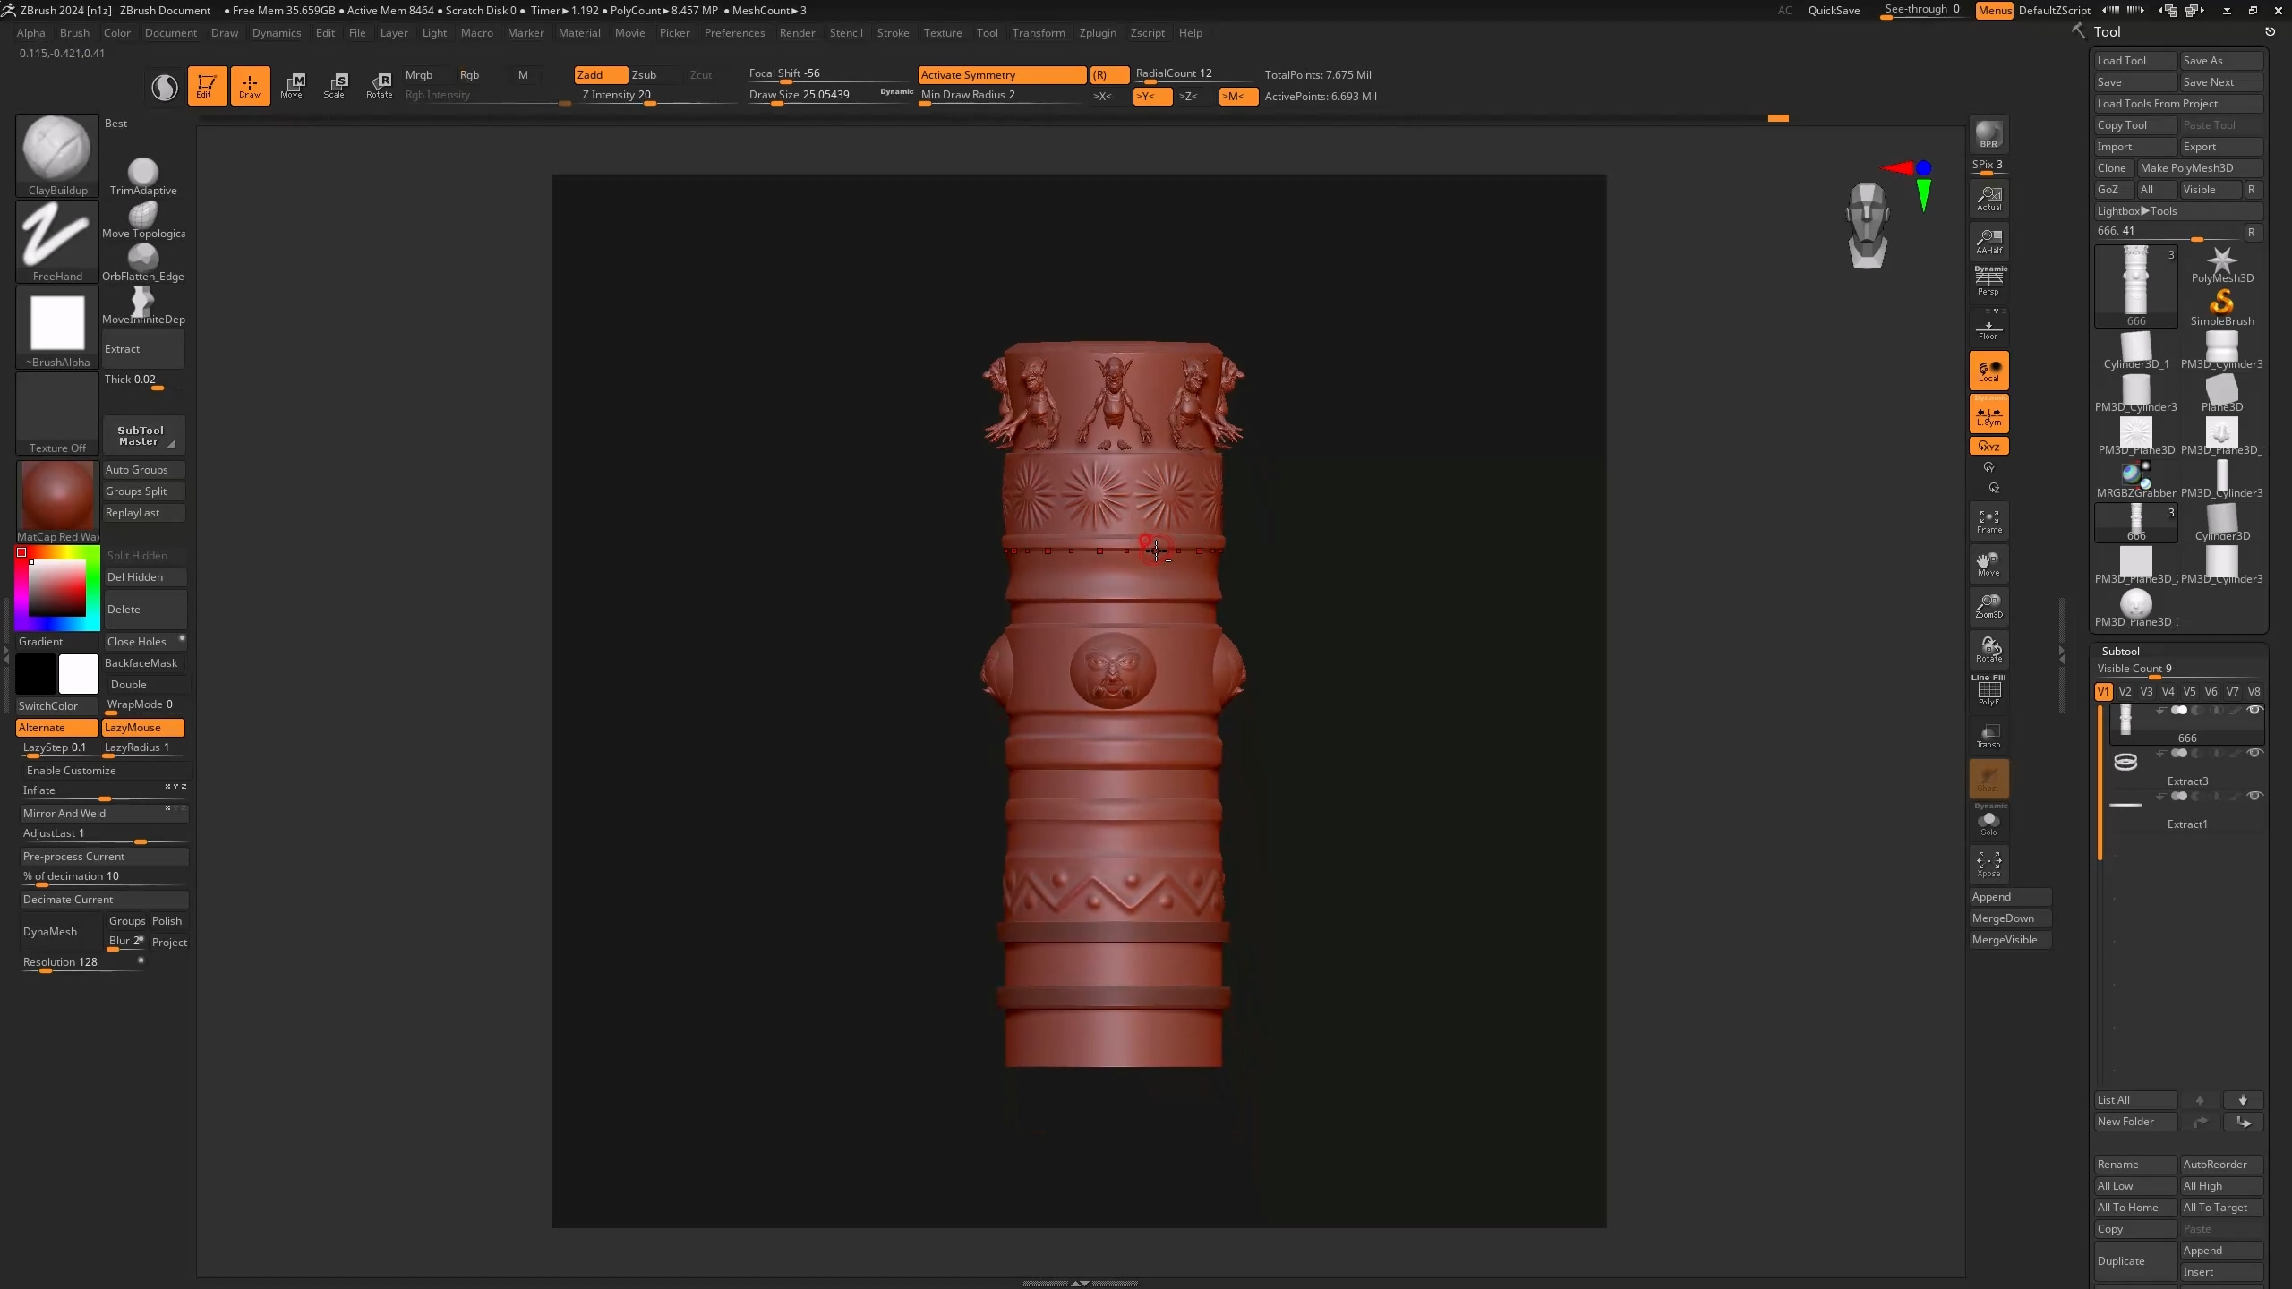2292x1289 pixels.
Task: Select the Scale transform tool
Action: 335,85
